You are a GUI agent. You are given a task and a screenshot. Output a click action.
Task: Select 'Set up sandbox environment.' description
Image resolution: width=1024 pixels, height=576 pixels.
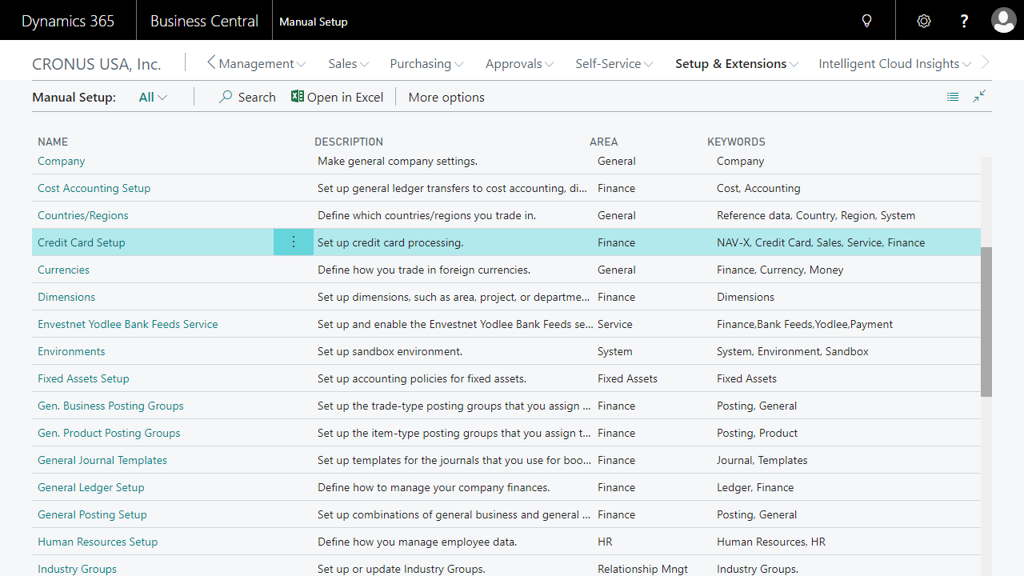point(390,351)
